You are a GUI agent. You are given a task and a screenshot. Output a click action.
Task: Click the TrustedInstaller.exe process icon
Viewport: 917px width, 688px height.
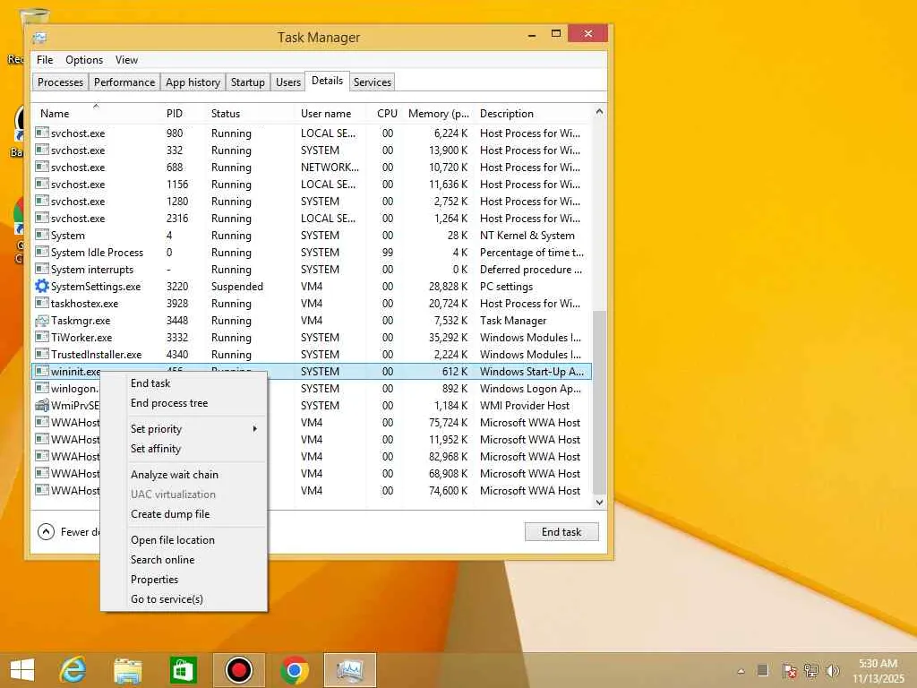(41, 354)
